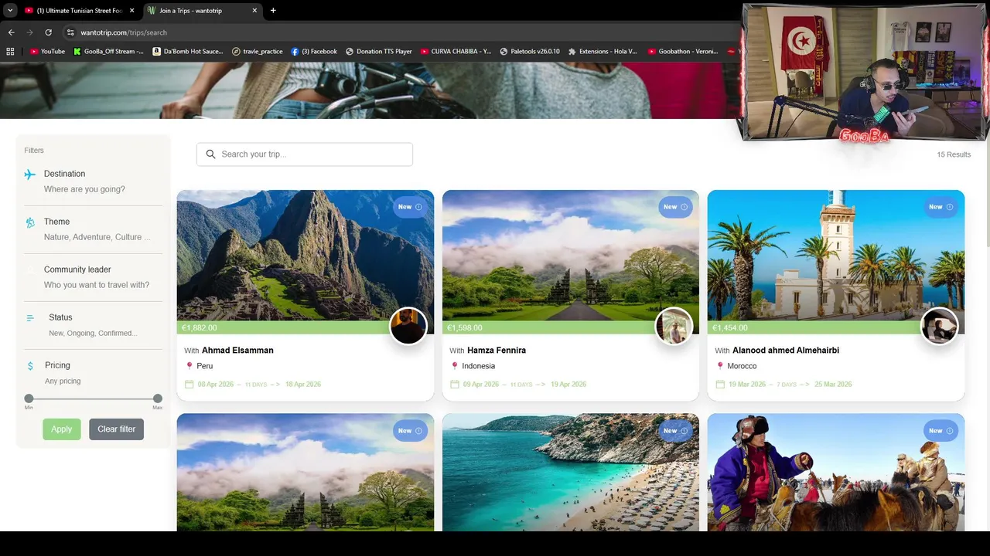Open the GooBa_Off Stream bookmark
This screenshot has width=990, height=556.
[108, 51]
